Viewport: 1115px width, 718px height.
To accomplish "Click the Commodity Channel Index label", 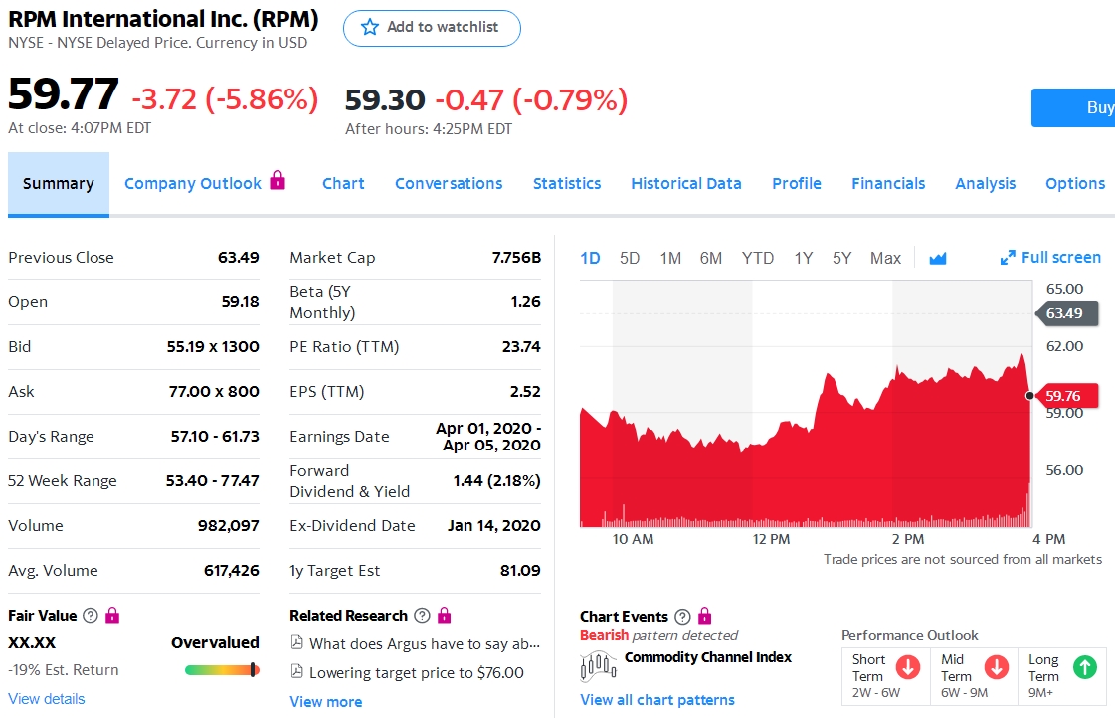I will click(x=707, y=657).
